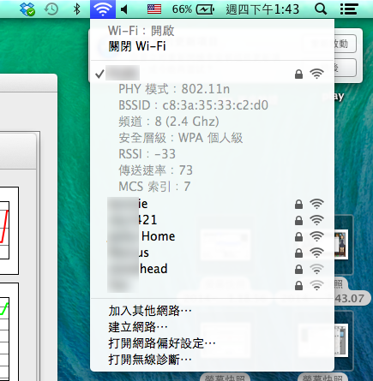Open 打開無線診斷…
Screen dimensions: 373x381
[x=212, y=360]
